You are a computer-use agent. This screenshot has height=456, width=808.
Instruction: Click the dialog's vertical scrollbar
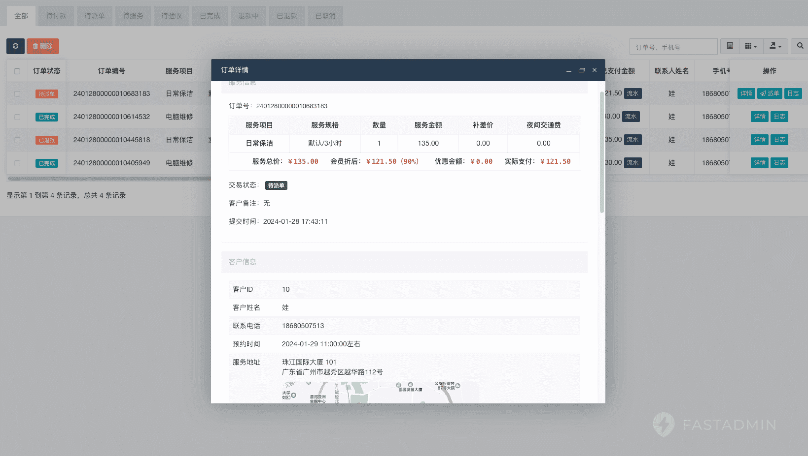tap(601, 152)
